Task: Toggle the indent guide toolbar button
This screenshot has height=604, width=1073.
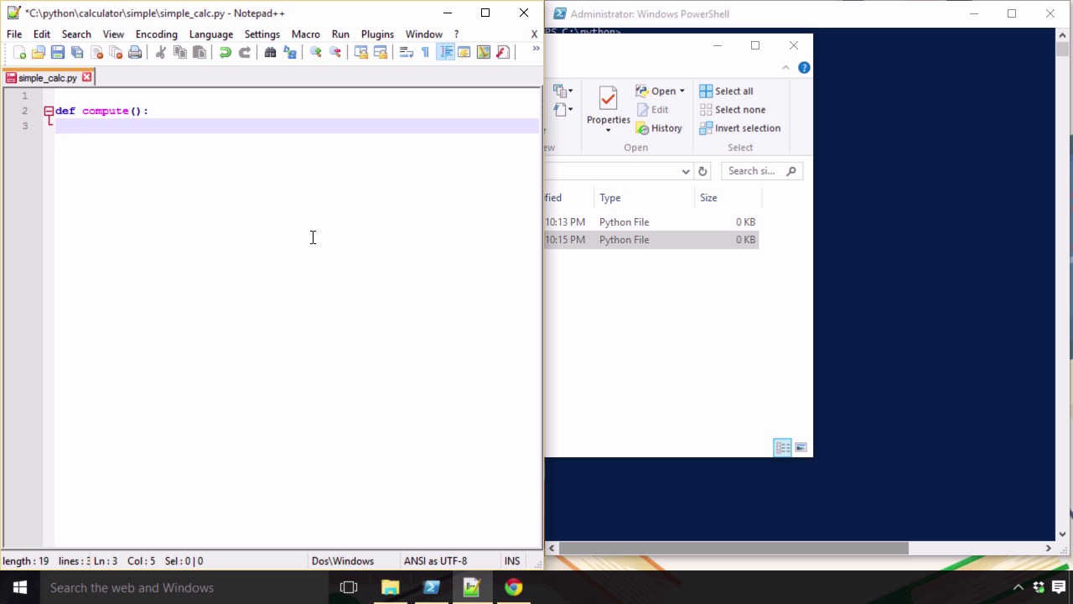Action: 446,52
